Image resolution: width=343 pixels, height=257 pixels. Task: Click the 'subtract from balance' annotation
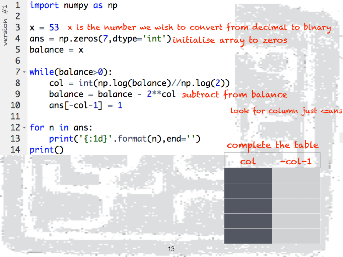click(x=234, y=95)
